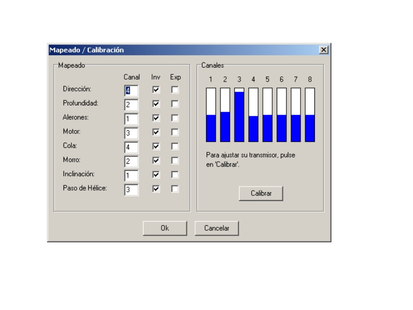Close the Mapeado / Calibración dialog
The height and width of the screenshot is (310, 413).
(324, 50)
